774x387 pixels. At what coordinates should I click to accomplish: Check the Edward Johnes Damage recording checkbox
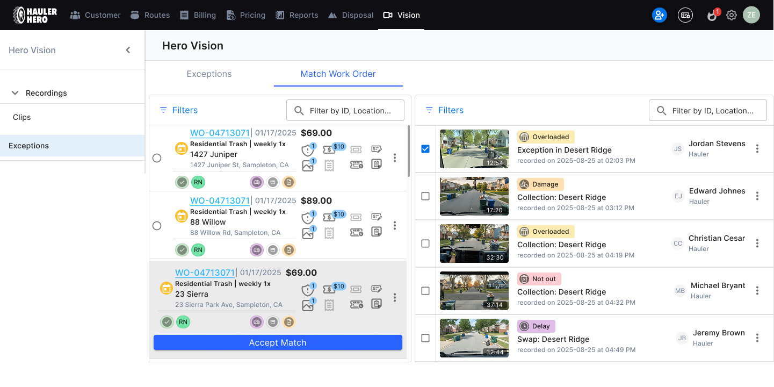[425, 196]
